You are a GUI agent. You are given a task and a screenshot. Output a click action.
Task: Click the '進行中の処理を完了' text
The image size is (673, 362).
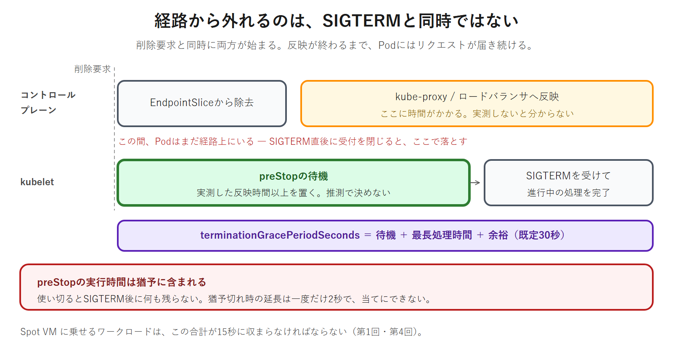pyautogui.click(x=568, y=193)
